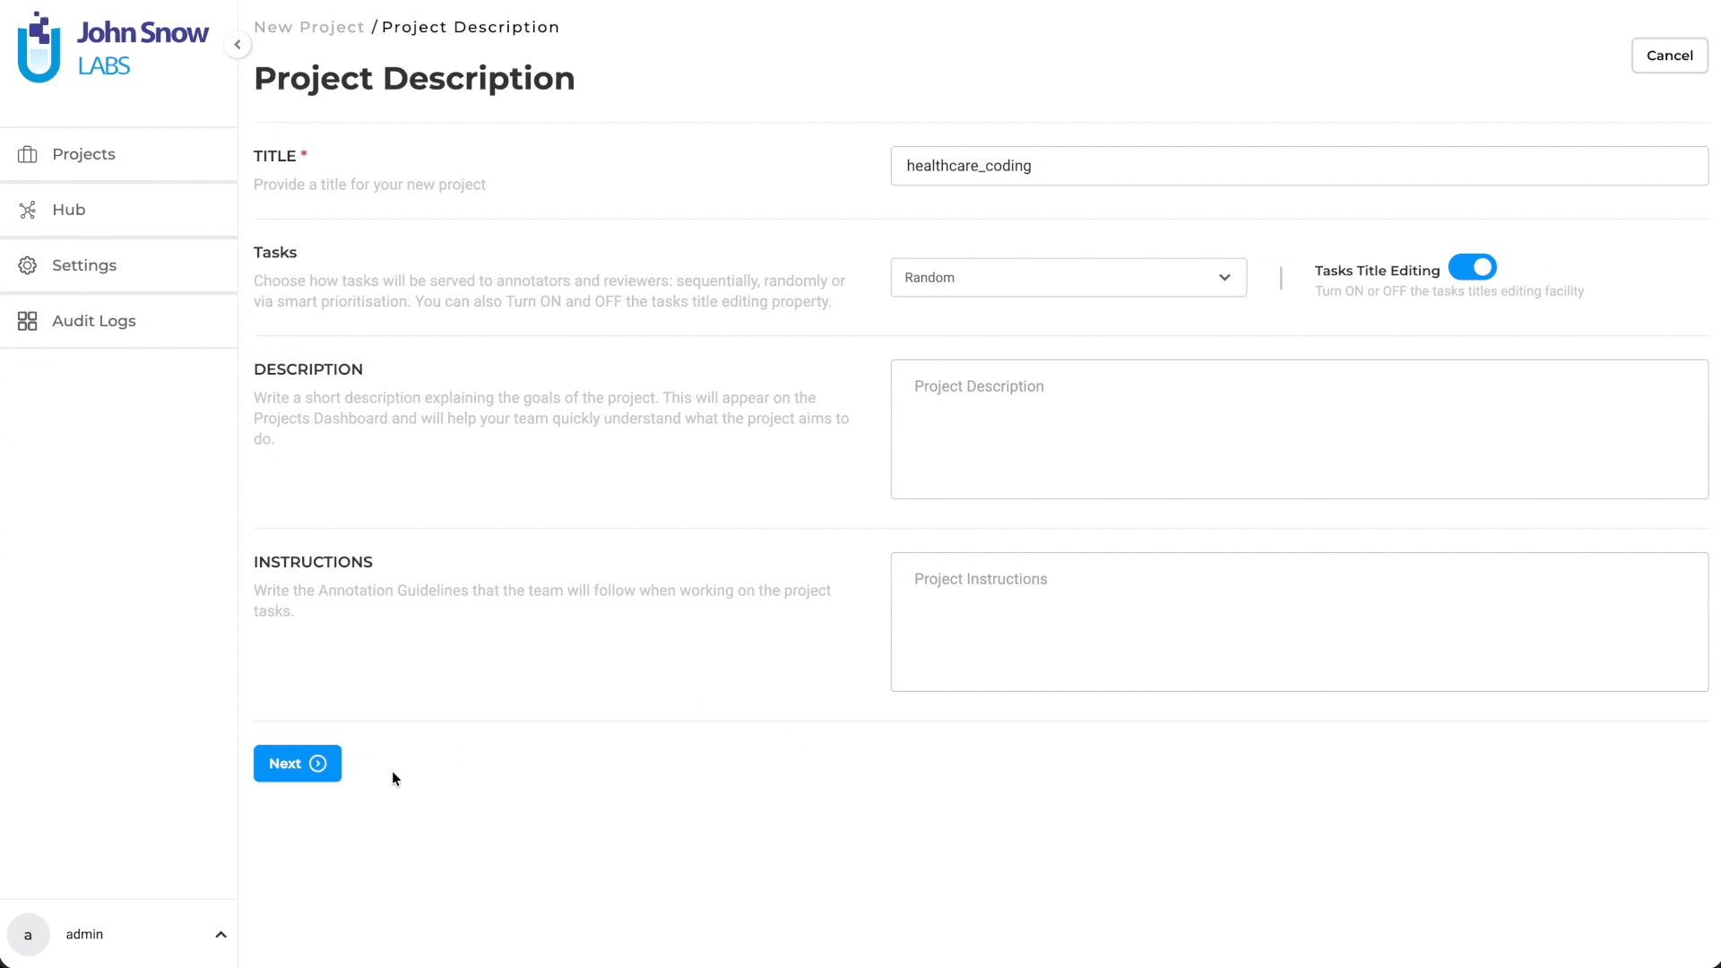Select Project Description in the breadcrumb
This screenshot has width=1721, height=968.
click(x=470, y=27)
